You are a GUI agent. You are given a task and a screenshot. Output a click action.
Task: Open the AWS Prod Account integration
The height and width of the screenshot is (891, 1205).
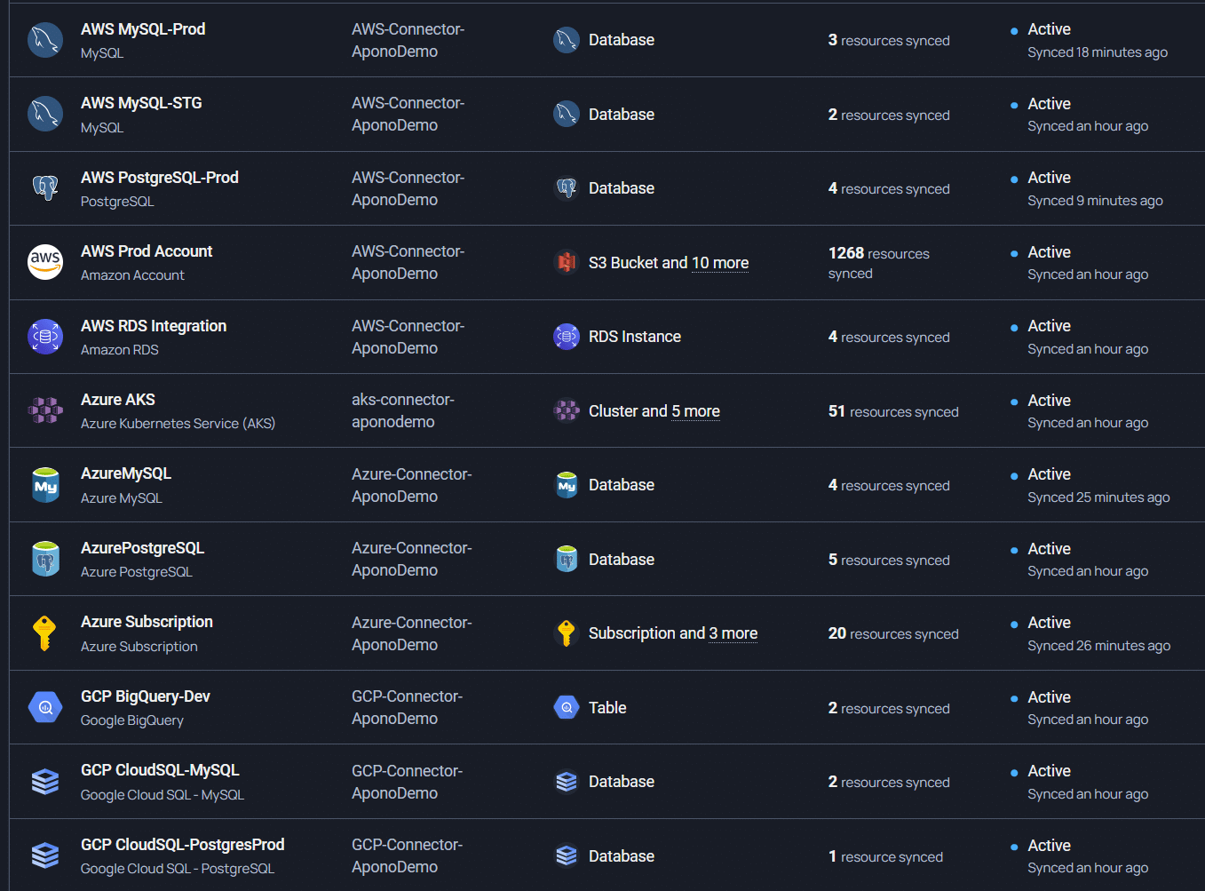pos(147,251)
